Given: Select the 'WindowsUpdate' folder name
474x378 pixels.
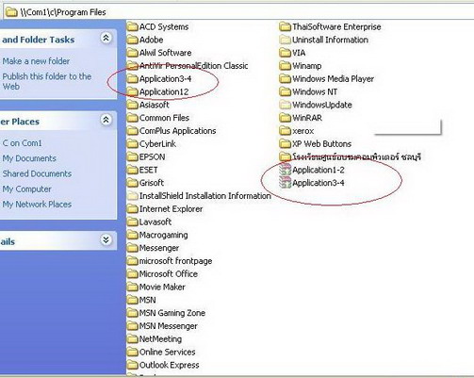Looking at the screenshot, I should coord(322,105).
